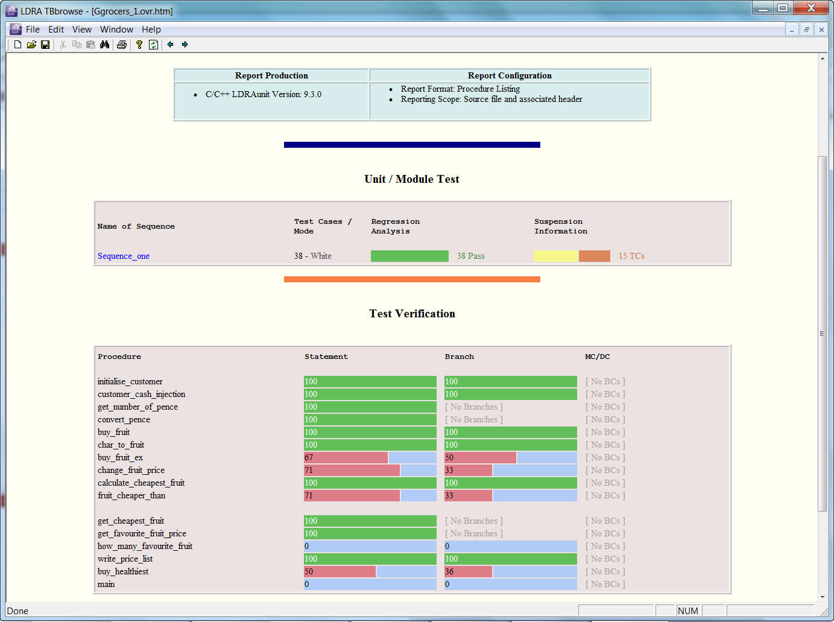Open the File menu

coord(33,30)
